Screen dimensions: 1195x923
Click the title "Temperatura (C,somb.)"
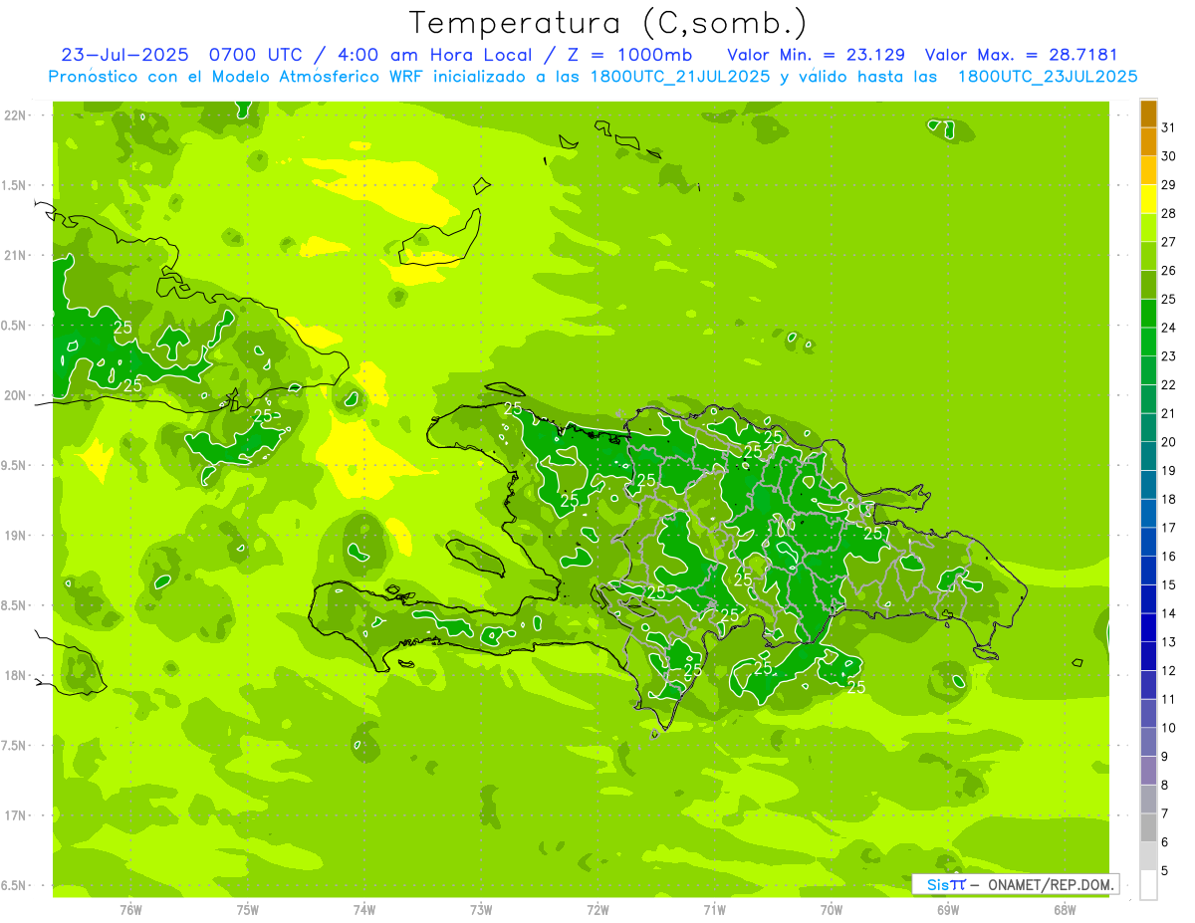coord(608,22)
